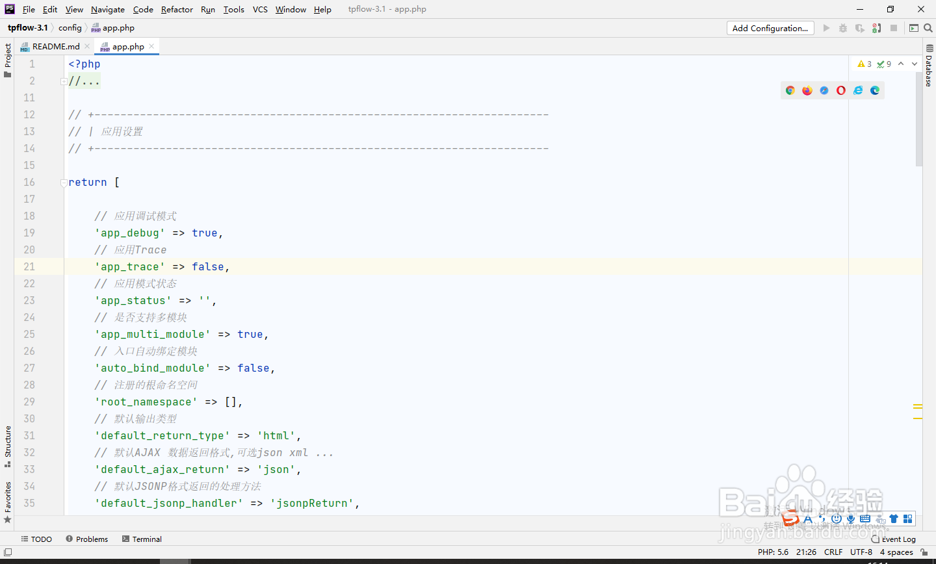The height and width of the screenshot is (564, 936).
Task: Click the Sogou soft keyboard icon
Action: pos(865,519)
